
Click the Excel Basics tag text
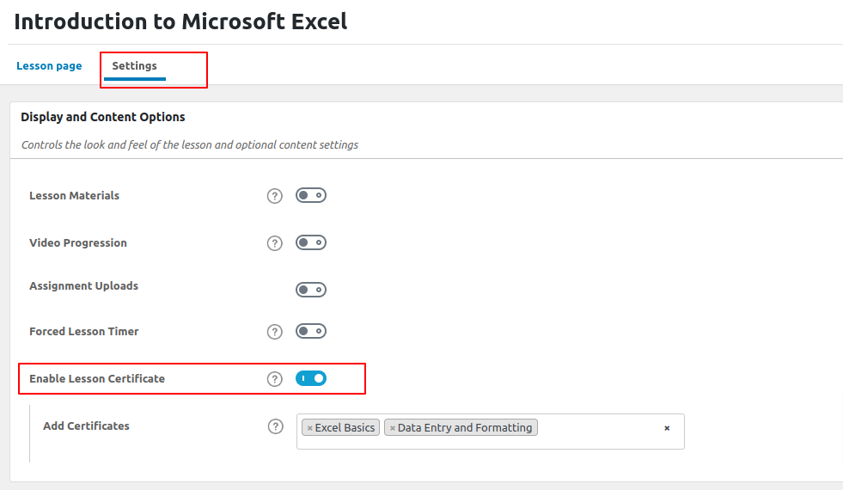[345, 427]
